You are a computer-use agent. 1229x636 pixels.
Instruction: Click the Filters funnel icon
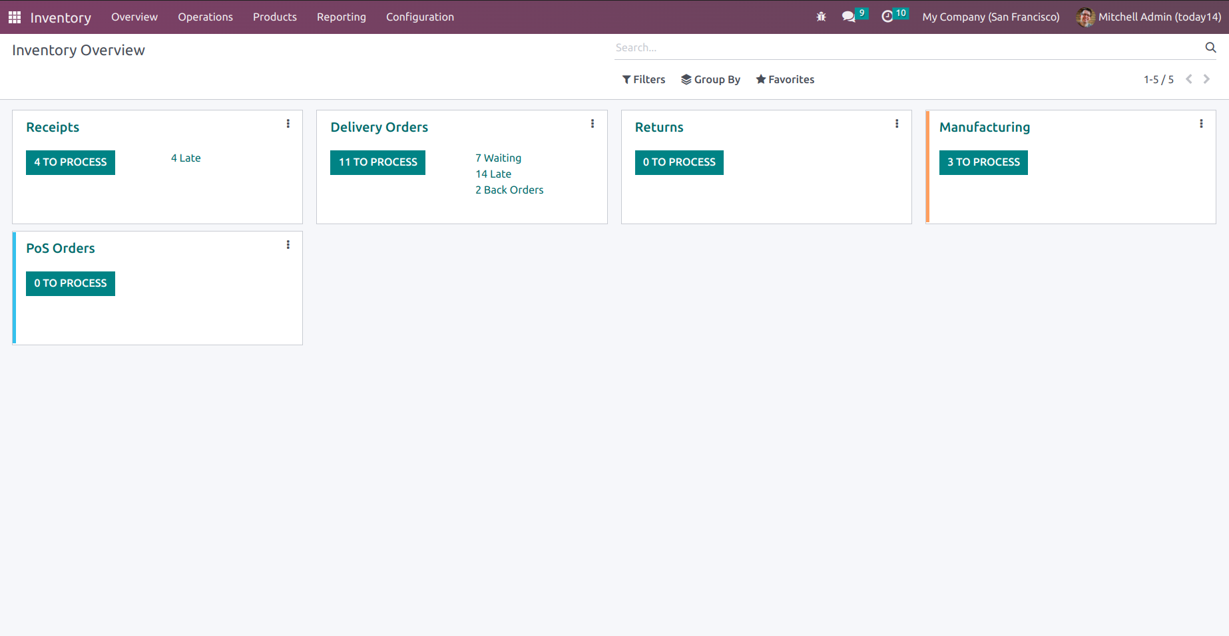pyautogui.click(x=625, y=79)
